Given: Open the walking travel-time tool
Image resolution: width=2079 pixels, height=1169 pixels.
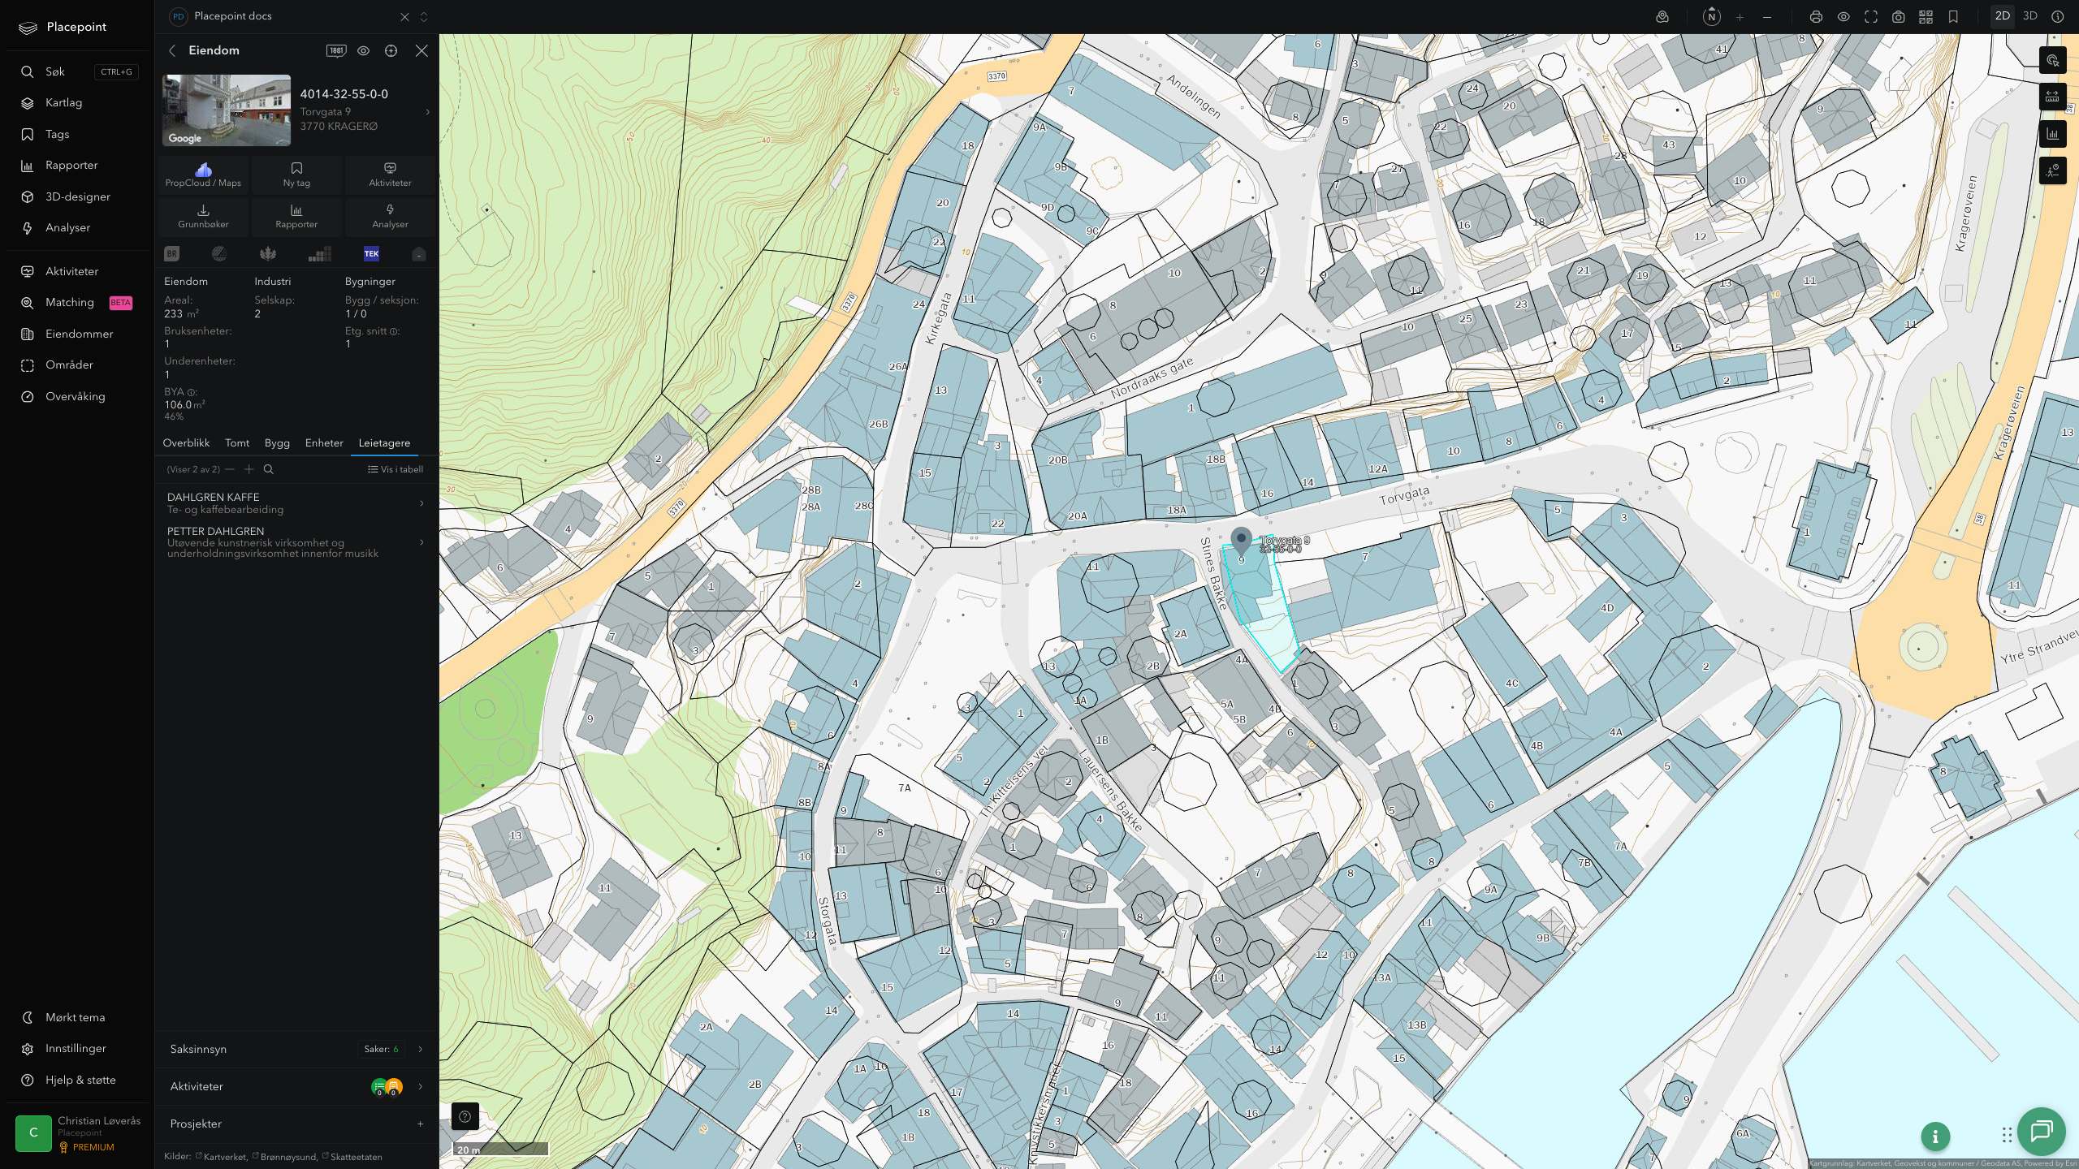Looking at the screenshot, I should [2053, 170].
